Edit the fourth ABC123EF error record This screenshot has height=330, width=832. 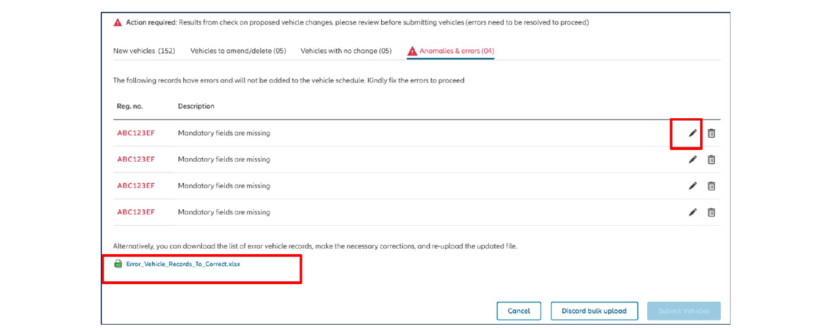[693, 212]
